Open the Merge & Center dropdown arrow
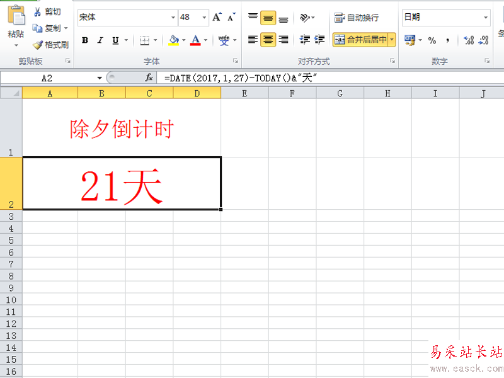 pyautogui.click(x=392, y=40)
